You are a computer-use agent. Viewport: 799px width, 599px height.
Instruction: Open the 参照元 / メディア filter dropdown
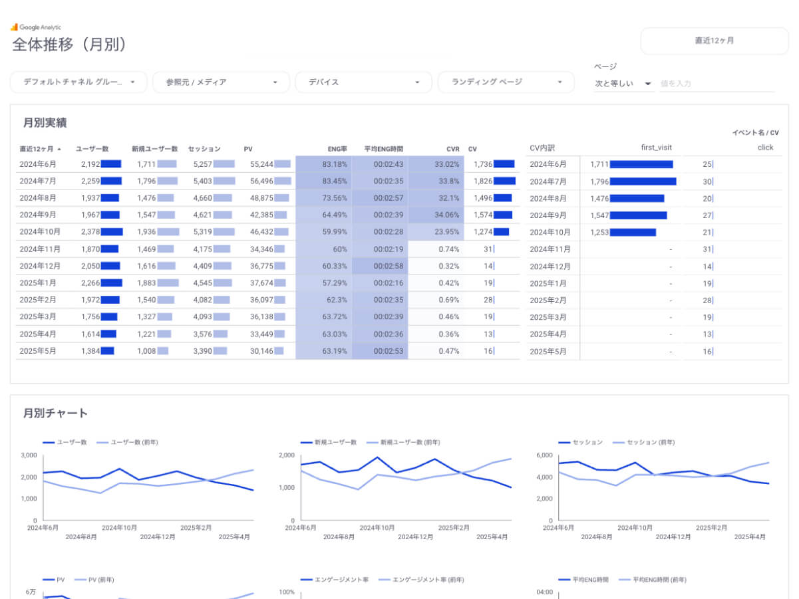221,82
